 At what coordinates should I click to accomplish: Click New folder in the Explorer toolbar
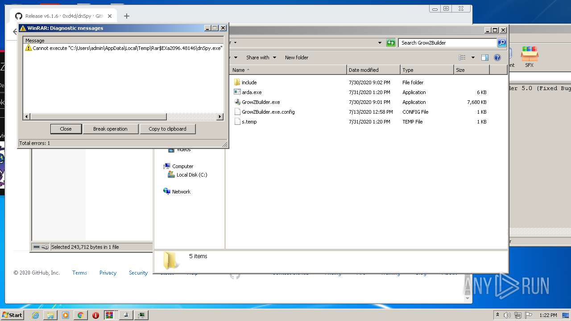[x=297, y=58]
